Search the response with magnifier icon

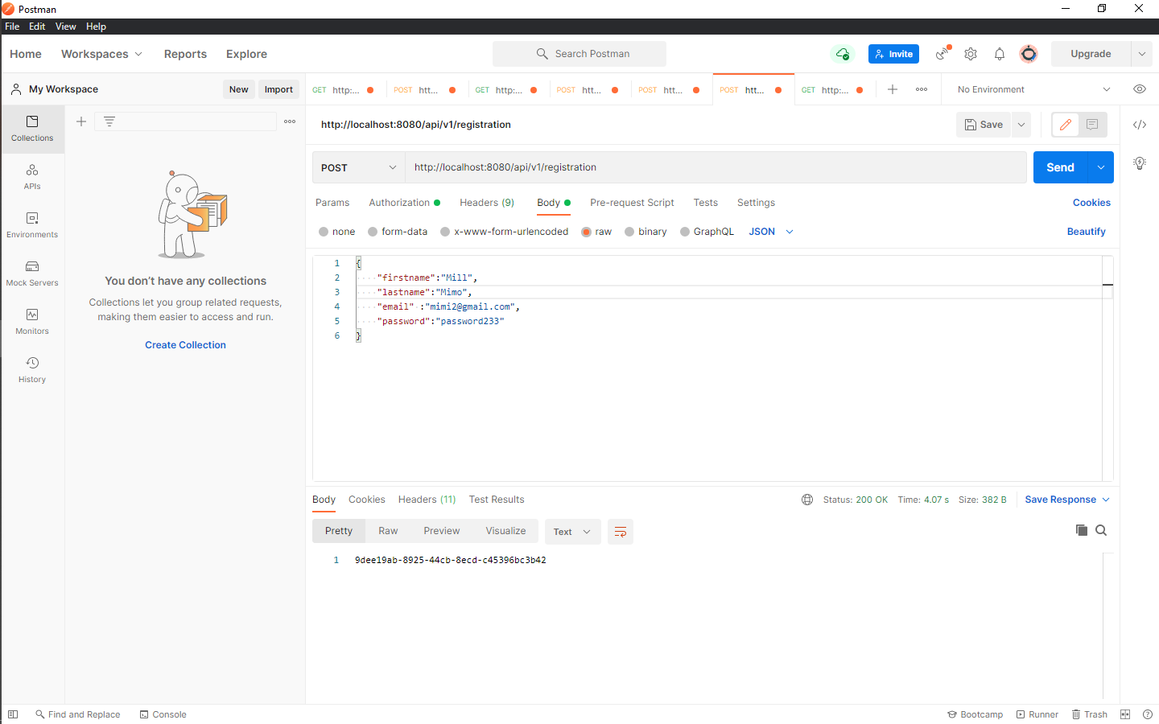1101,530
